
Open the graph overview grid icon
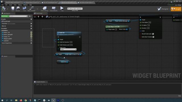coord(47,17)
